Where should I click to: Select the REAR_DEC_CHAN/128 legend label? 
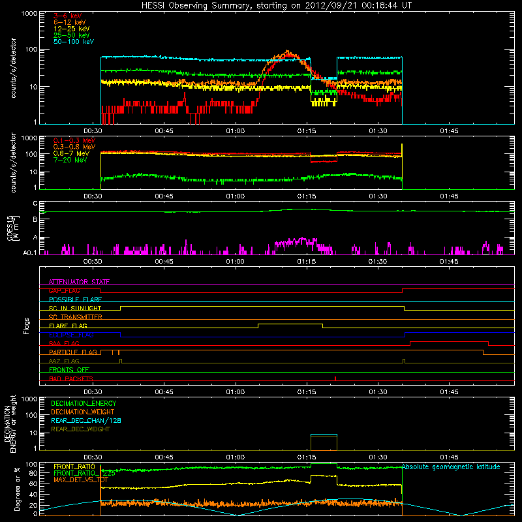click(86, 421)
